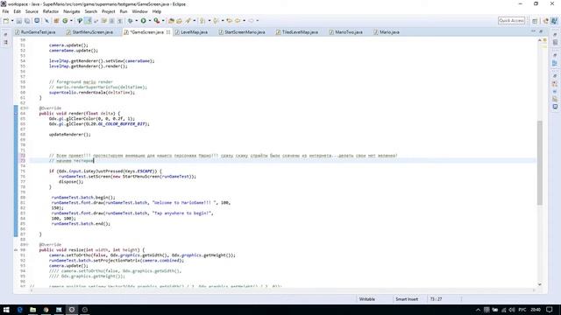This screenshot has height=315, width=561.
Task: Click the editor vertical scrollbar thumb
Action: (x=540, y=163)
